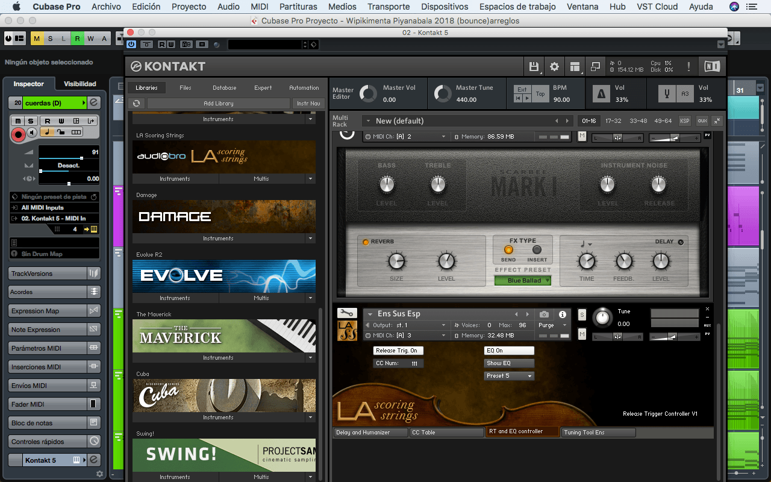
Task: Click Show EQ button
Action: coord(509,363)
